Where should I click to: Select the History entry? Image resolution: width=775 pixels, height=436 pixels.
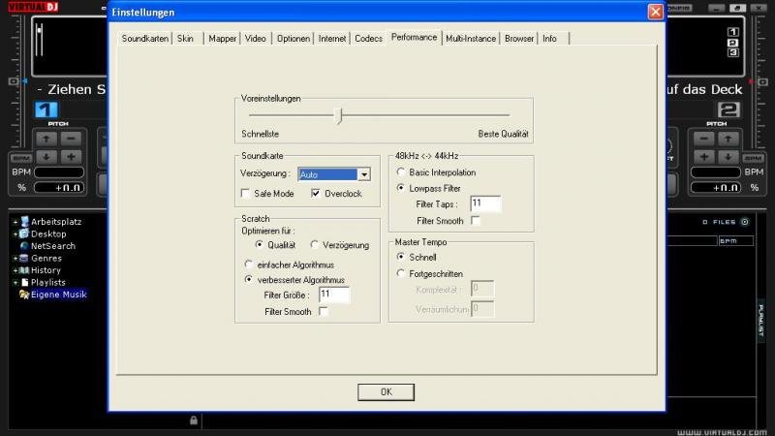(46, 270)
